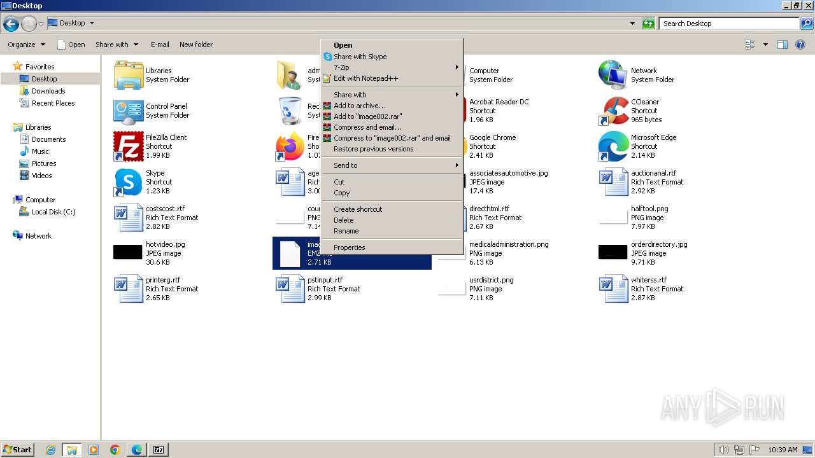Click the search magnifier icon

click(x=807, y=24)
